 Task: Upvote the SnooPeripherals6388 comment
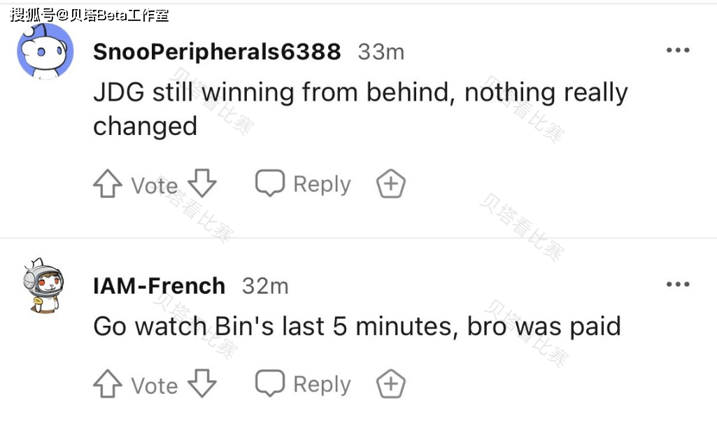click(x=108, y=185)
